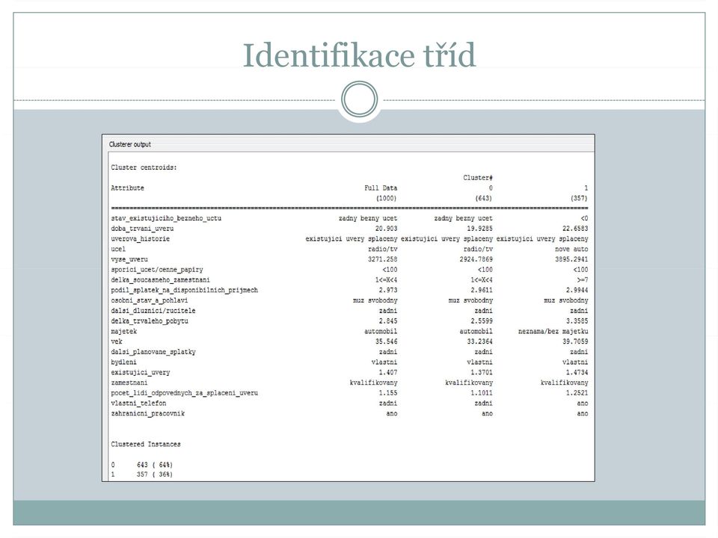Image resolution: width=718 pixels, height=538 pixels.
Task: Select the Full Data value 20.903
Action: 386,229
